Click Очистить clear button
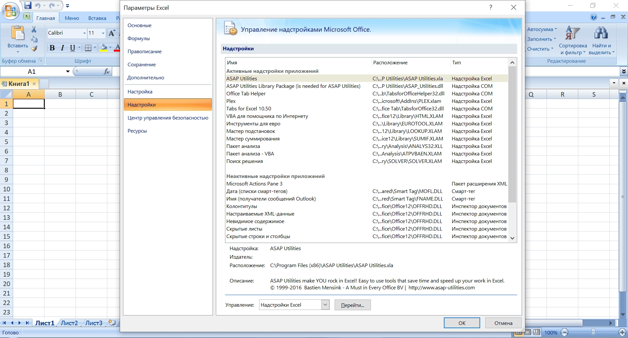This screenshot has width=628, height=338. [540, 49]
